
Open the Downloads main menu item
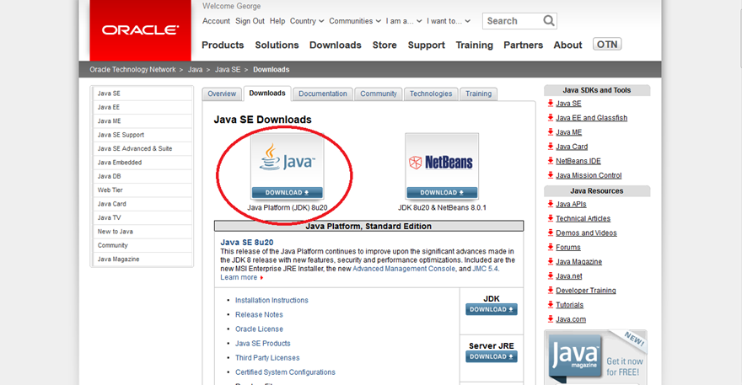pos(335,45)
